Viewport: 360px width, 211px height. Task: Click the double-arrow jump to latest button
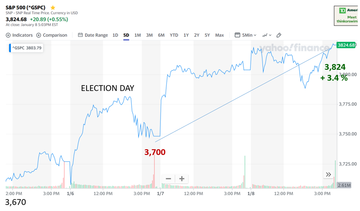[x=328, y=174]
